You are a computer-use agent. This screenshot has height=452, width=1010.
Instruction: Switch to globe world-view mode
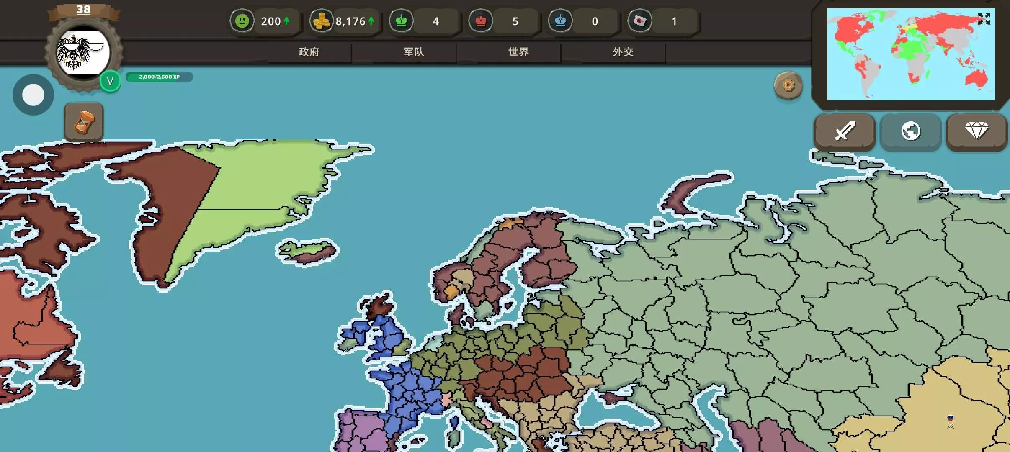[x=911, y=131]
